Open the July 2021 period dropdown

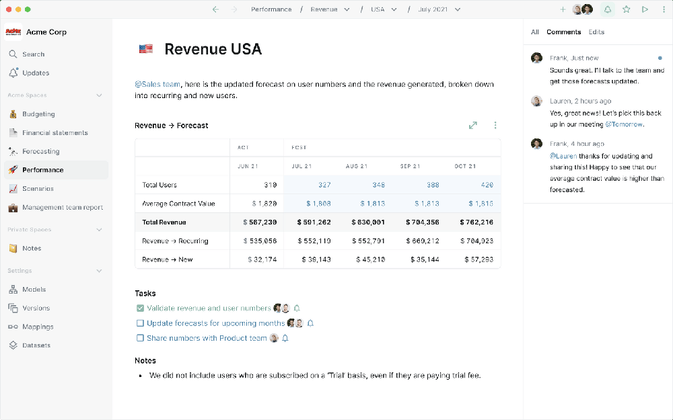coord(439,9)
